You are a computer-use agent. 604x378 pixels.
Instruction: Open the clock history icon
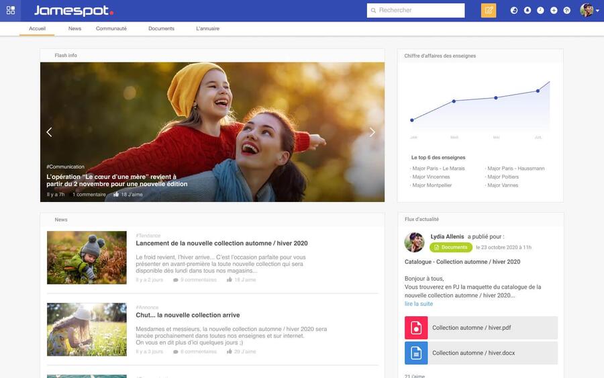pos(540,10)
